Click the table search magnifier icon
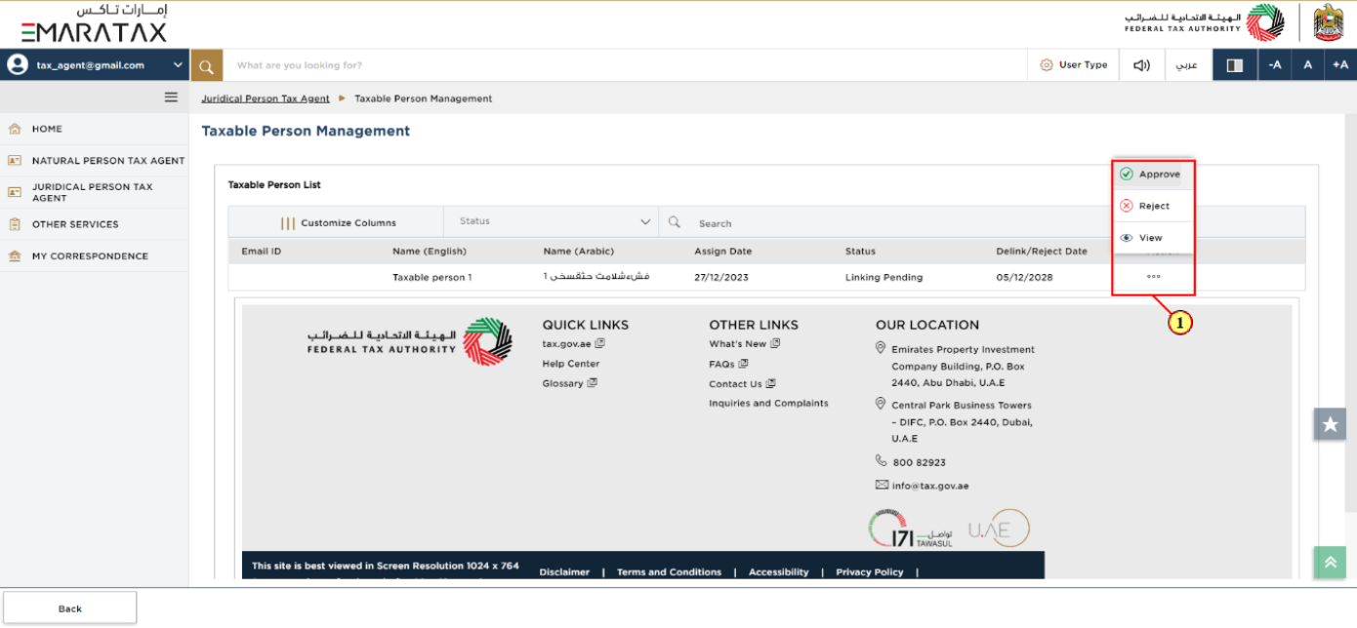This screenshot has height=628, width=1357. click(674, 222)
